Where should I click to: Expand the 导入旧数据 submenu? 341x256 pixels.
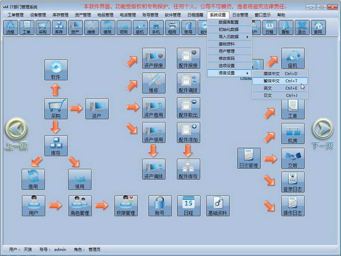[x=229, y=37]
